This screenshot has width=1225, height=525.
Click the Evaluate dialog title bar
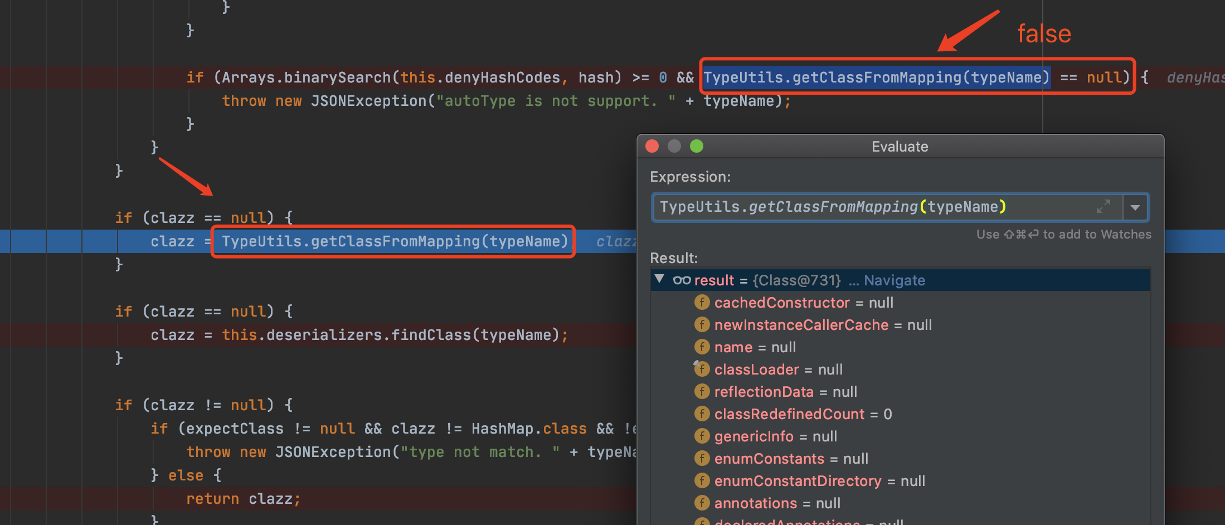coord(900,147)
